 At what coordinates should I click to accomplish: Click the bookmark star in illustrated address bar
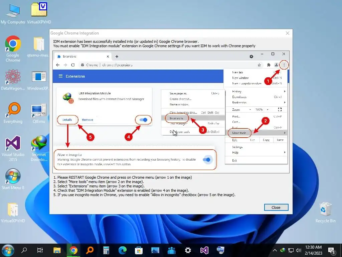(x=259, y=65)
